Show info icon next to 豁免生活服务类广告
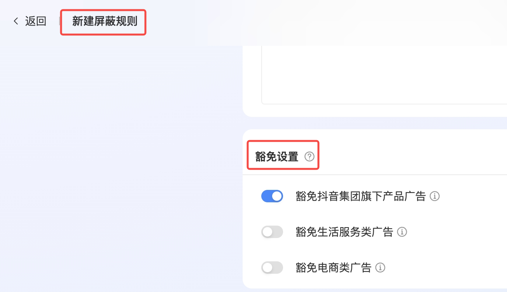The height and width of the screenshot is (292, 507). coord(402,232)
